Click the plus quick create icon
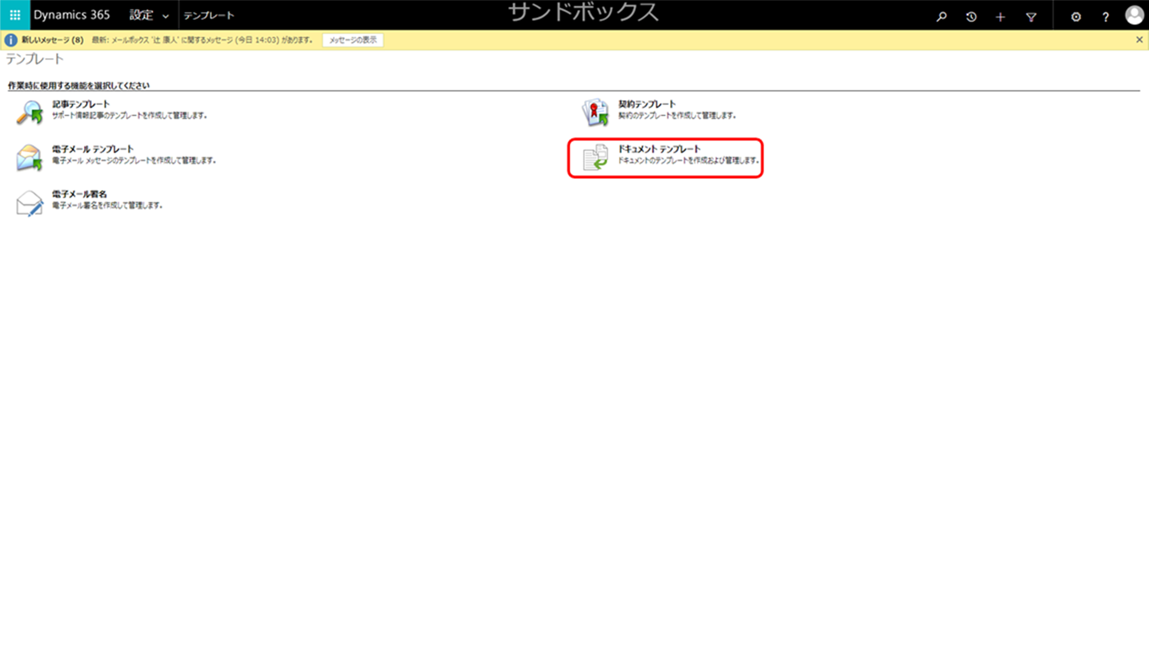 click(1001, 17)
